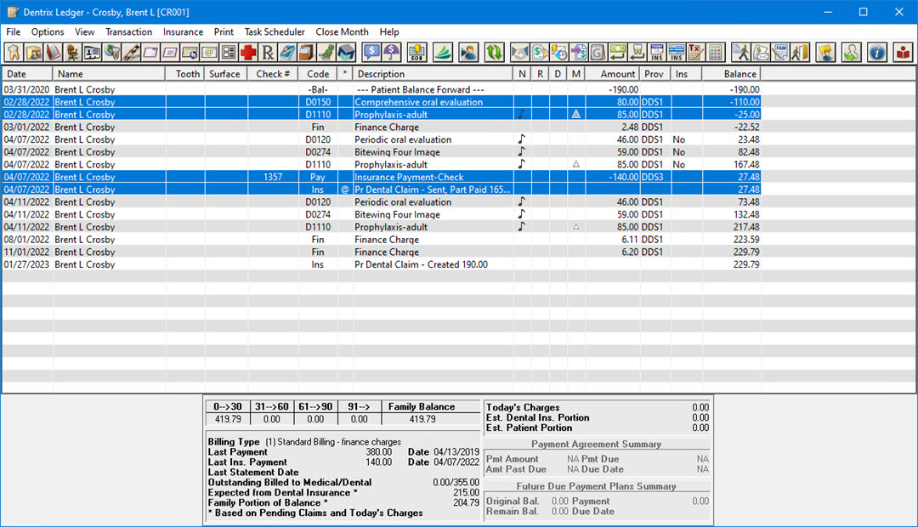Select the Insurance Payment-Check ledger row
918x527 pixels.
coord(409,178)
